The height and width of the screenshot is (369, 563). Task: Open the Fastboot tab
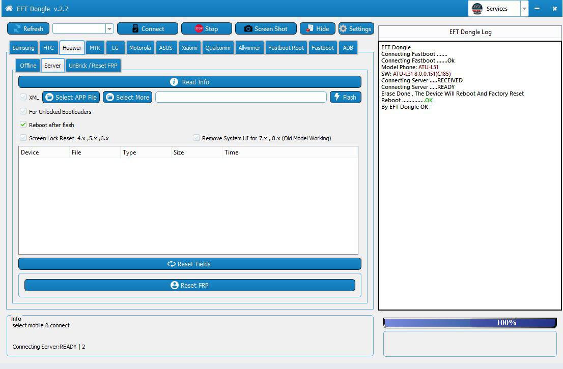pos(322,48)
